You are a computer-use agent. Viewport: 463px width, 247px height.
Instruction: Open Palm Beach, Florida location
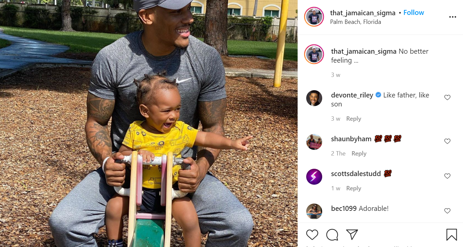point(355,22)
